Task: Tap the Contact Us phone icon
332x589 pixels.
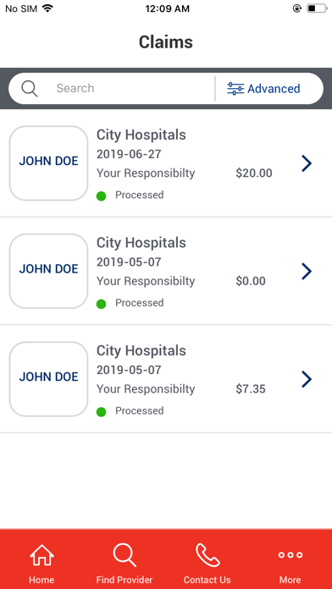Action: (x=207, y=555)
